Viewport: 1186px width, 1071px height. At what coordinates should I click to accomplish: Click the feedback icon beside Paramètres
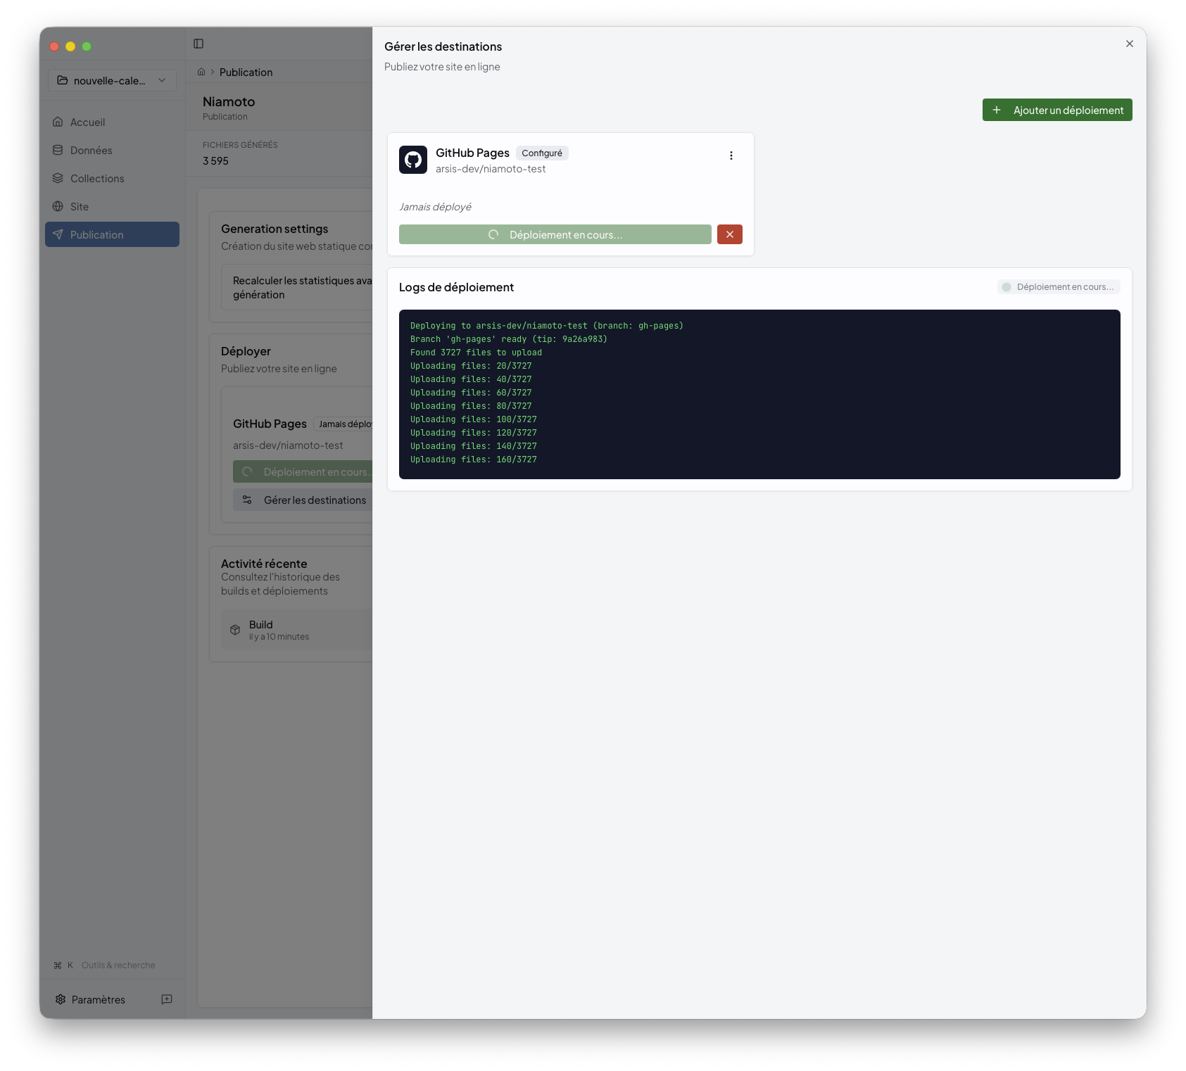coord(167,999)
